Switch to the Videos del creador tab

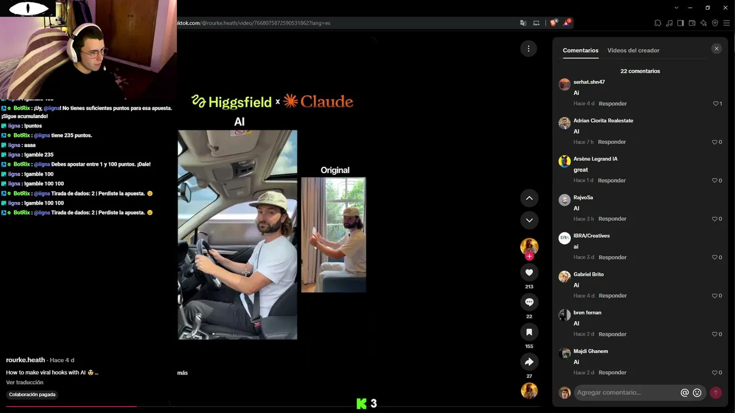click(633, 50)
